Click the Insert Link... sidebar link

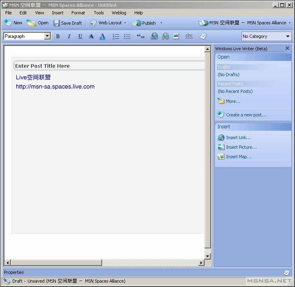pos(238,138)
